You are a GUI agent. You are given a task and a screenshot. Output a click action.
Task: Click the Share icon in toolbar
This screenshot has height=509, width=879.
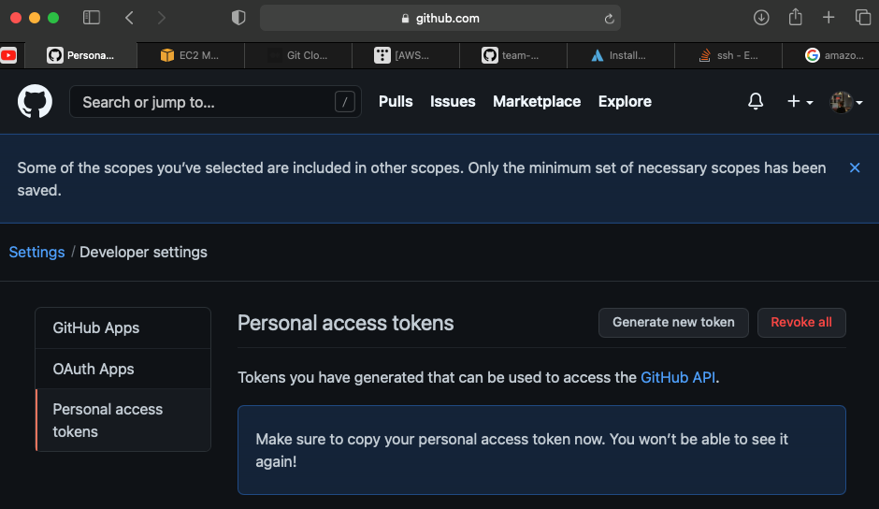click(x=795, y=18)
